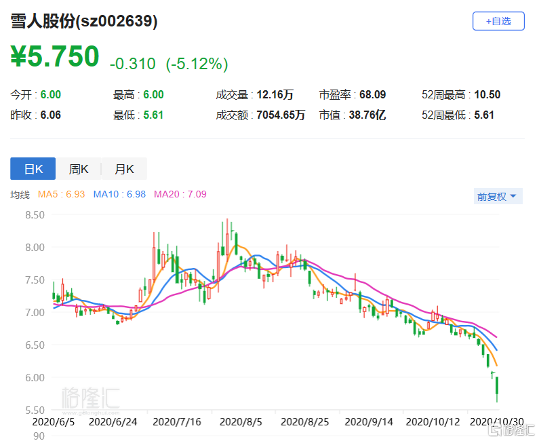This screenshot has width=539, height=441.
Task: Add stock to watchlist with +自选 button
Action: tap(498, 21)
